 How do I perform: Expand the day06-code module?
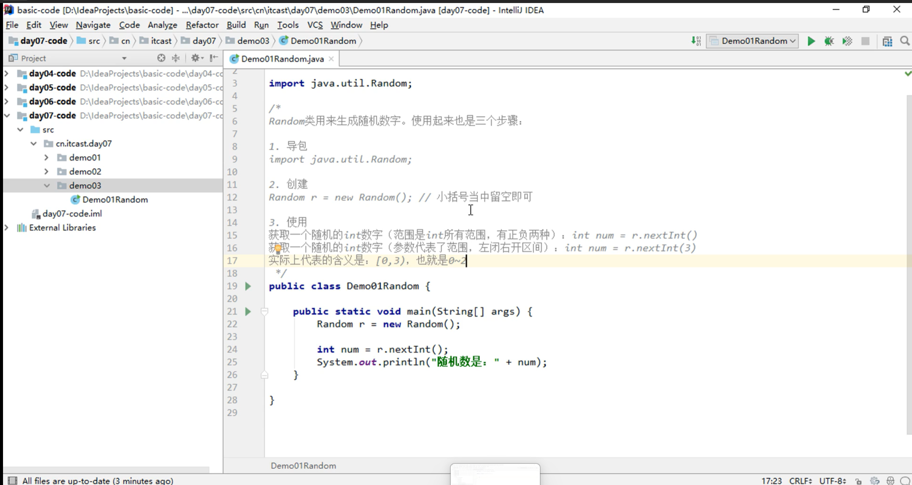(6, 101)
